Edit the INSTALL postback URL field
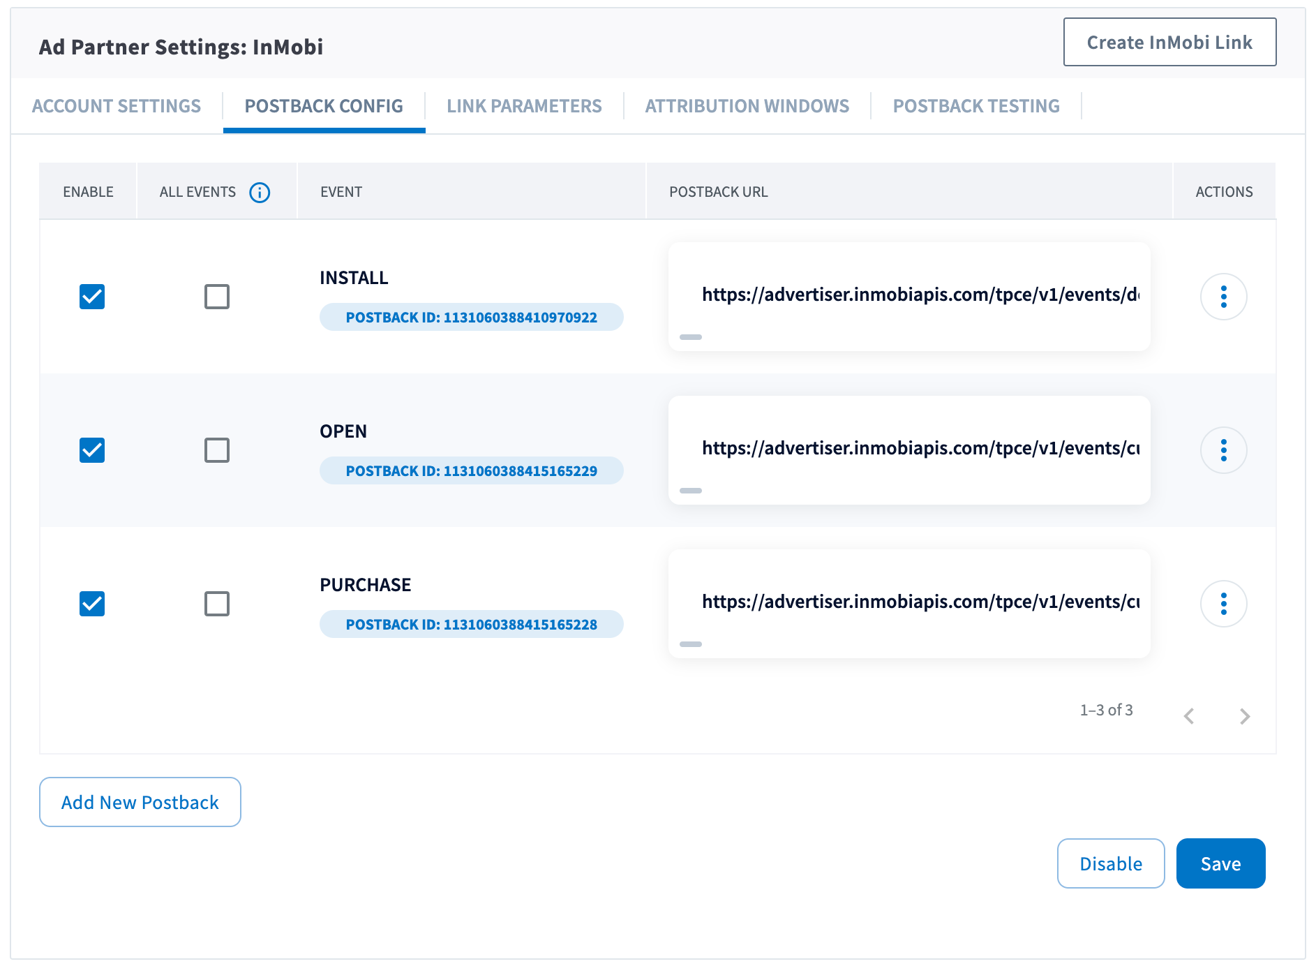Viewport: 1316px width, 973px height. coord(909,295)
